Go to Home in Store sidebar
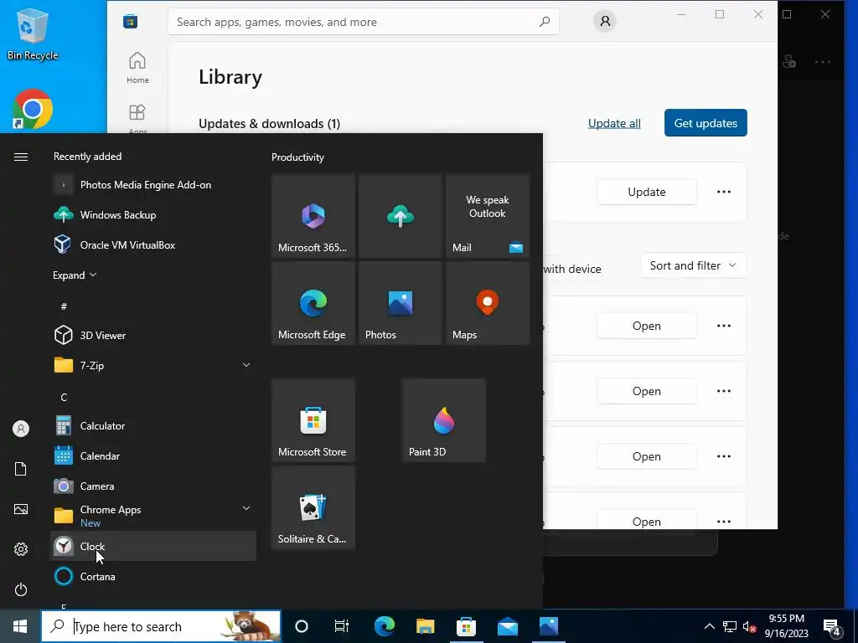The image size is (858, 643). coord(137,68)
